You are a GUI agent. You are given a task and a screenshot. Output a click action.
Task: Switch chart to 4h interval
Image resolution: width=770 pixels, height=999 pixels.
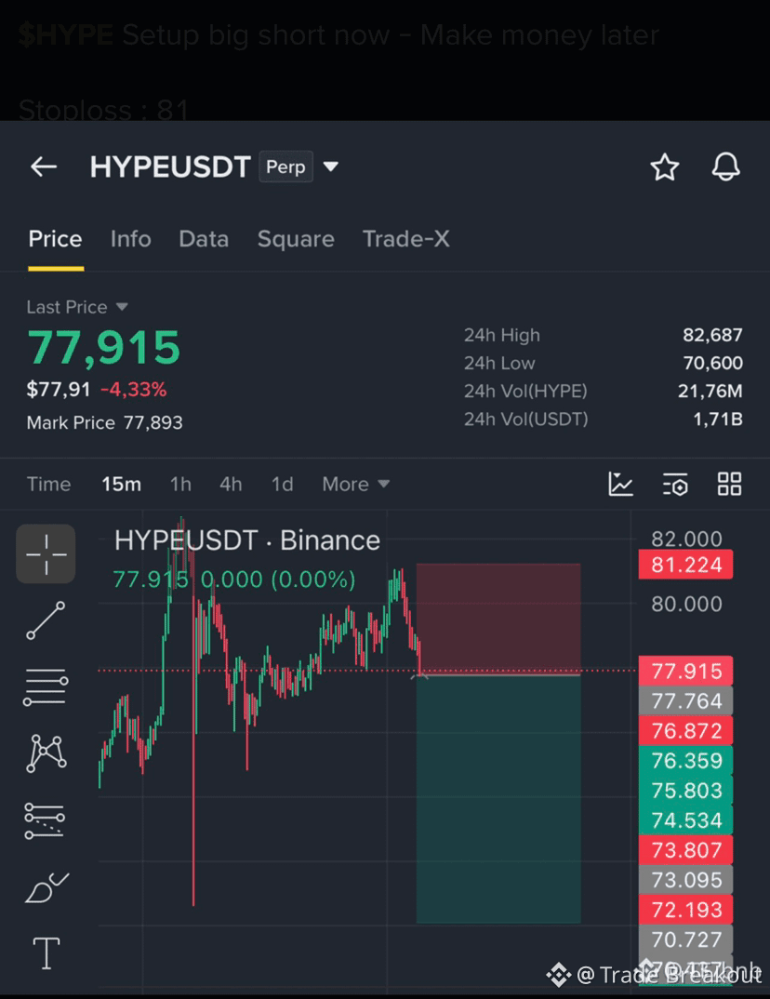pyautogui.click(x=231, y=485)
